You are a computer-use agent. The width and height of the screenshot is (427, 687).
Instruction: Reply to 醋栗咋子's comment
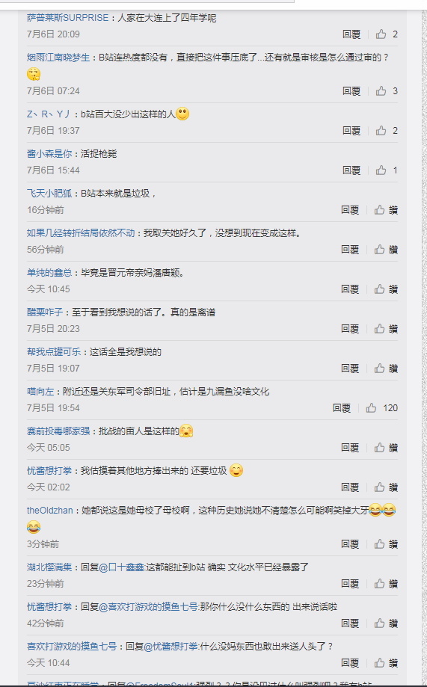click(x=350, y=329)
